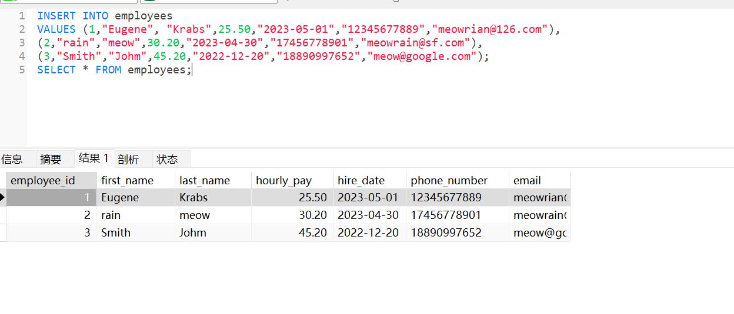Click the phone_number column header
The width and height of the screenshot is (734, 314).
(449, 180)
